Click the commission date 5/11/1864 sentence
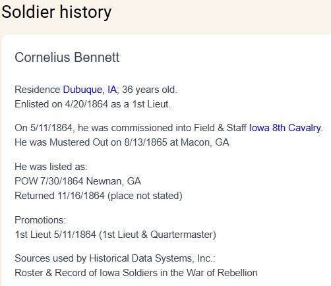Screen dimensions: 331x286 click(x=169, y=128)
